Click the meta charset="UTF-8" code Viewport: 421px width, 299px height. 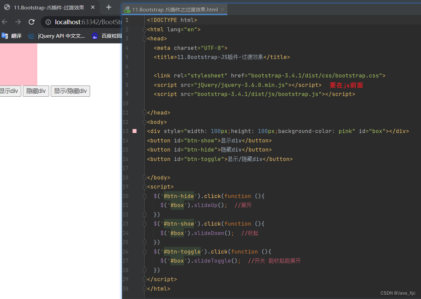point(191,48)
